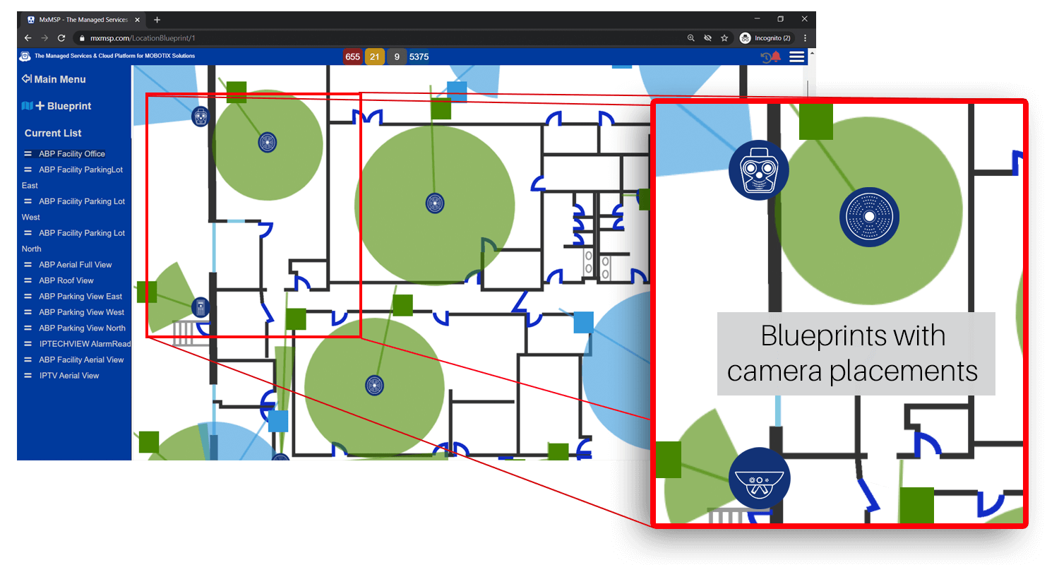
Task: Open ABP Facility Office from the Current List
Action: 72,153
